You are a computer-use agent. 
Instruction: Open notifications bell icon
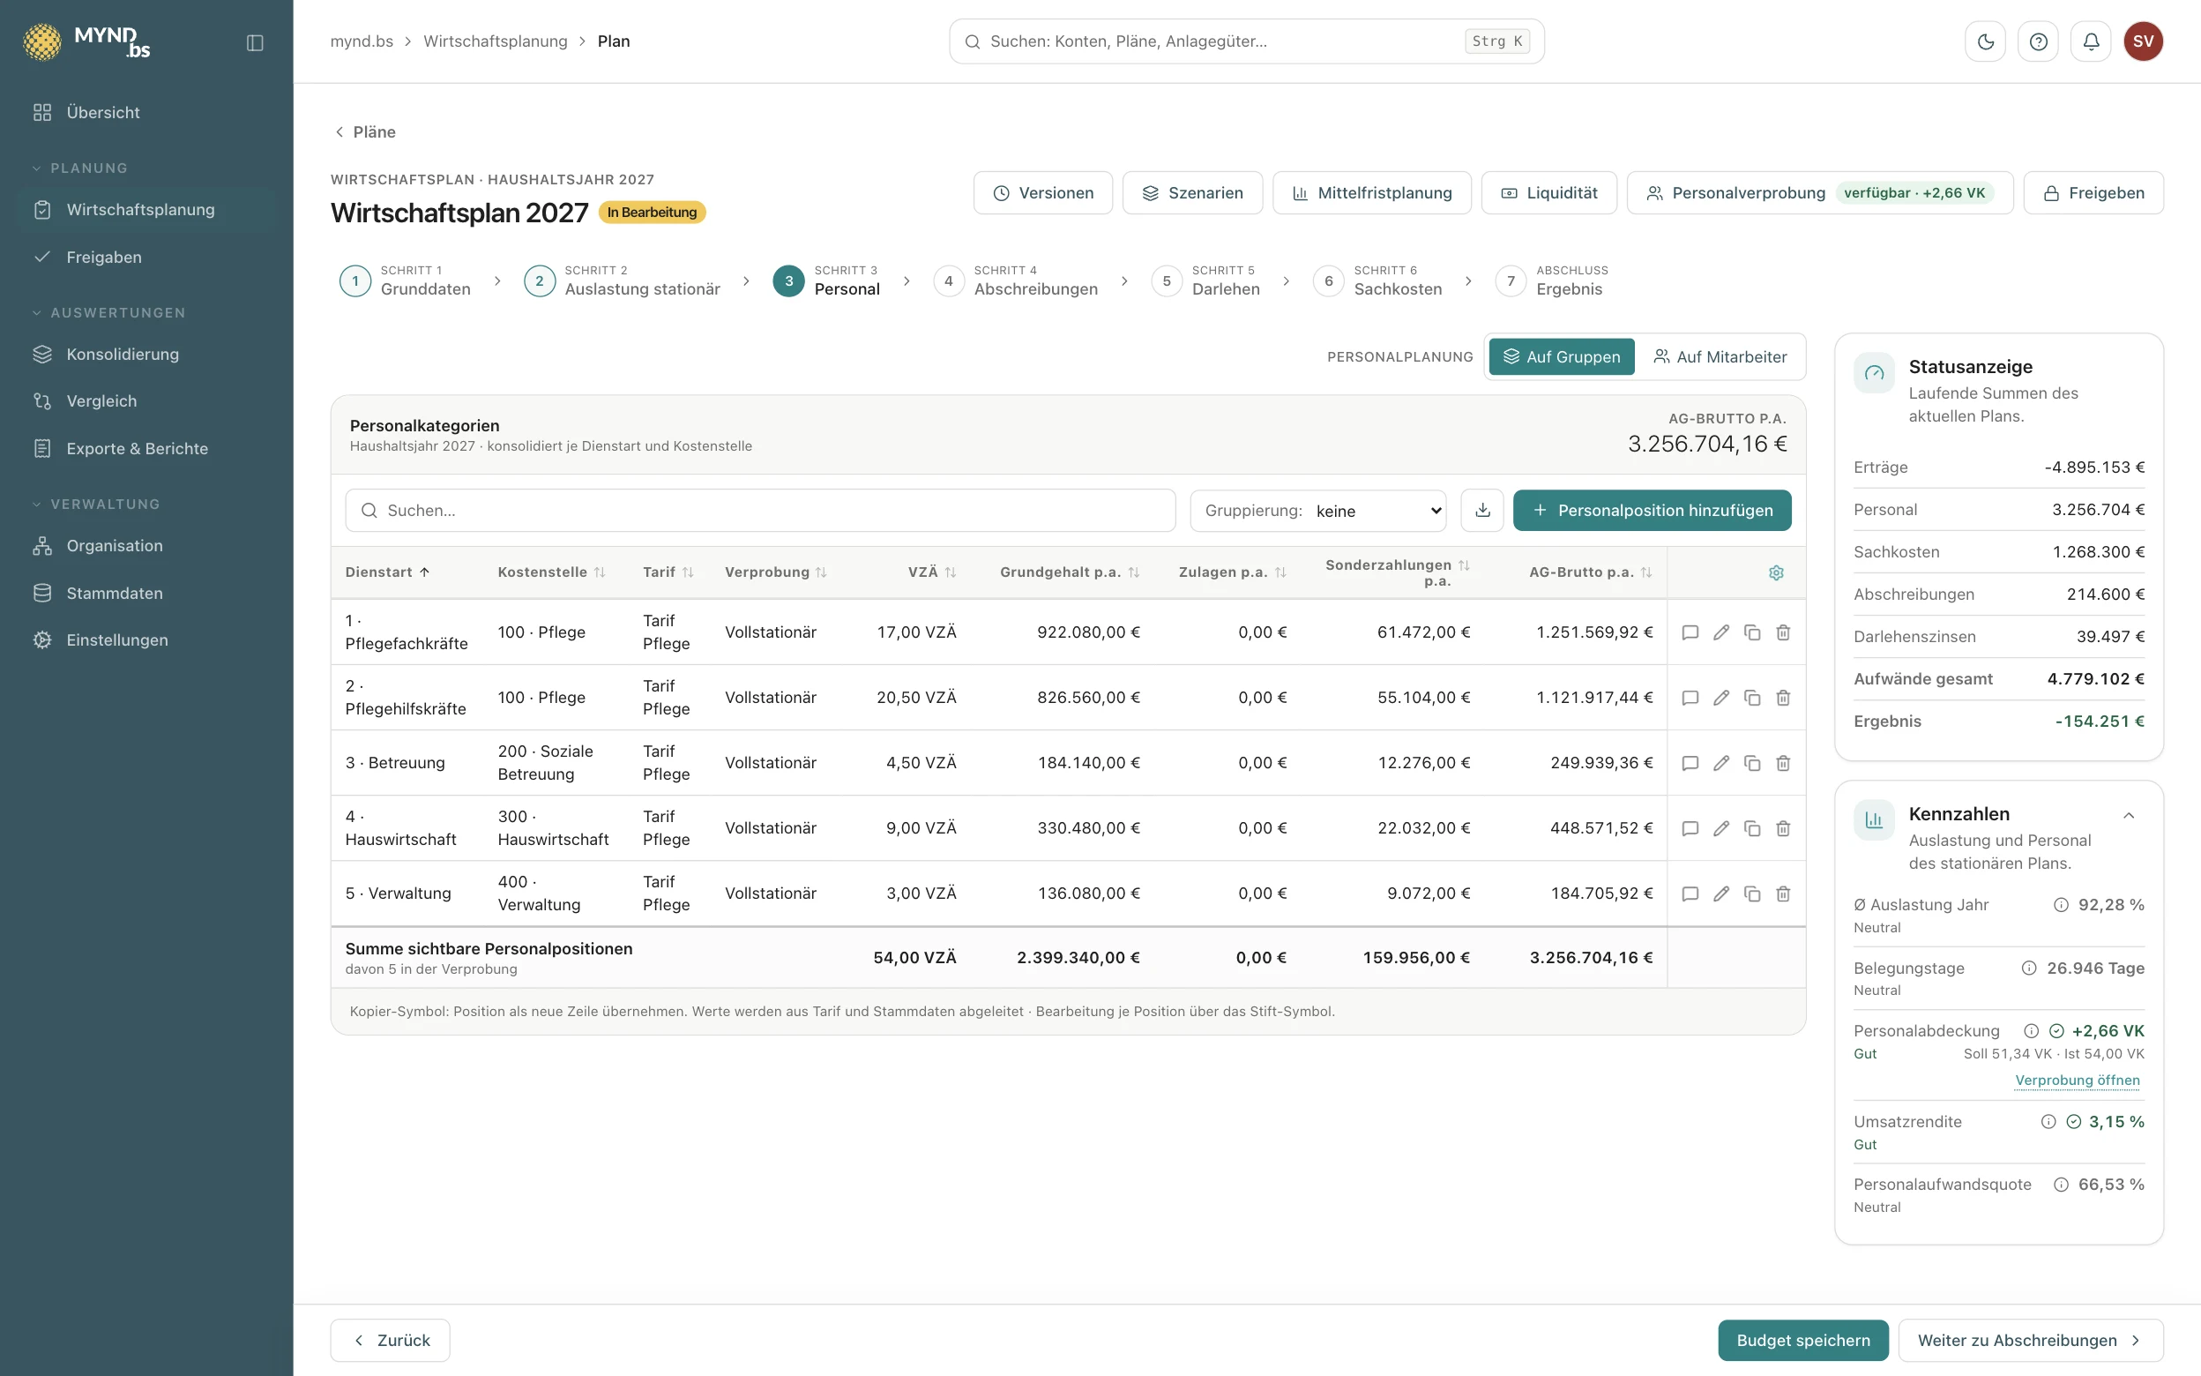coord(2091,41)
